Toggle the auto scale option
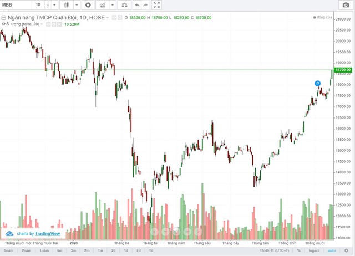Viewport: 355px width, 256px height. [332, 250]
